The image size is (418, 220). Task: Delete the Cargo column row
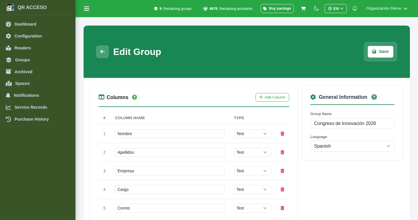tap(282, 189)
